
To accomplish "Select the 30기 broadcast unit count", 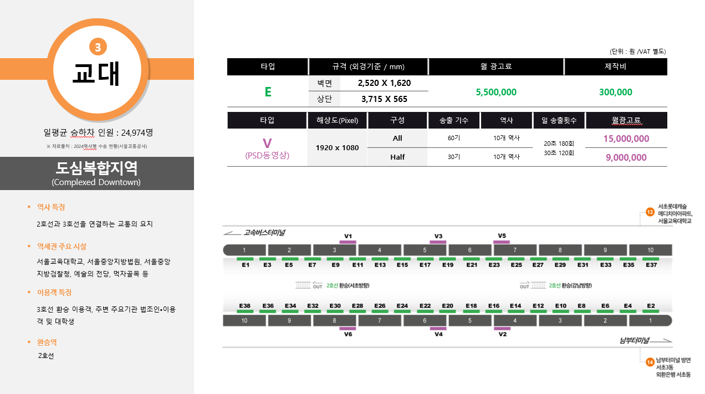I will 454,157.
